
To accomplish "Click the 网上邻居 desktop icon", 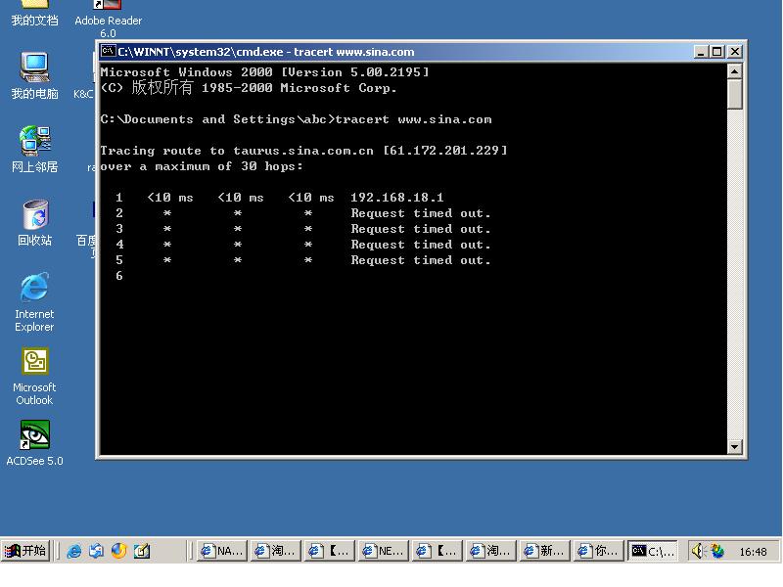I will coord(34,149).
